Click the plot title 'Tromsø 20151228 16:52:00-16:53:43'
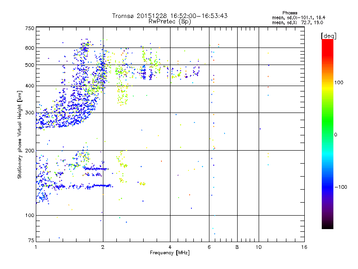The width and height of the screenshot is (358, 269). pos(170,16)
